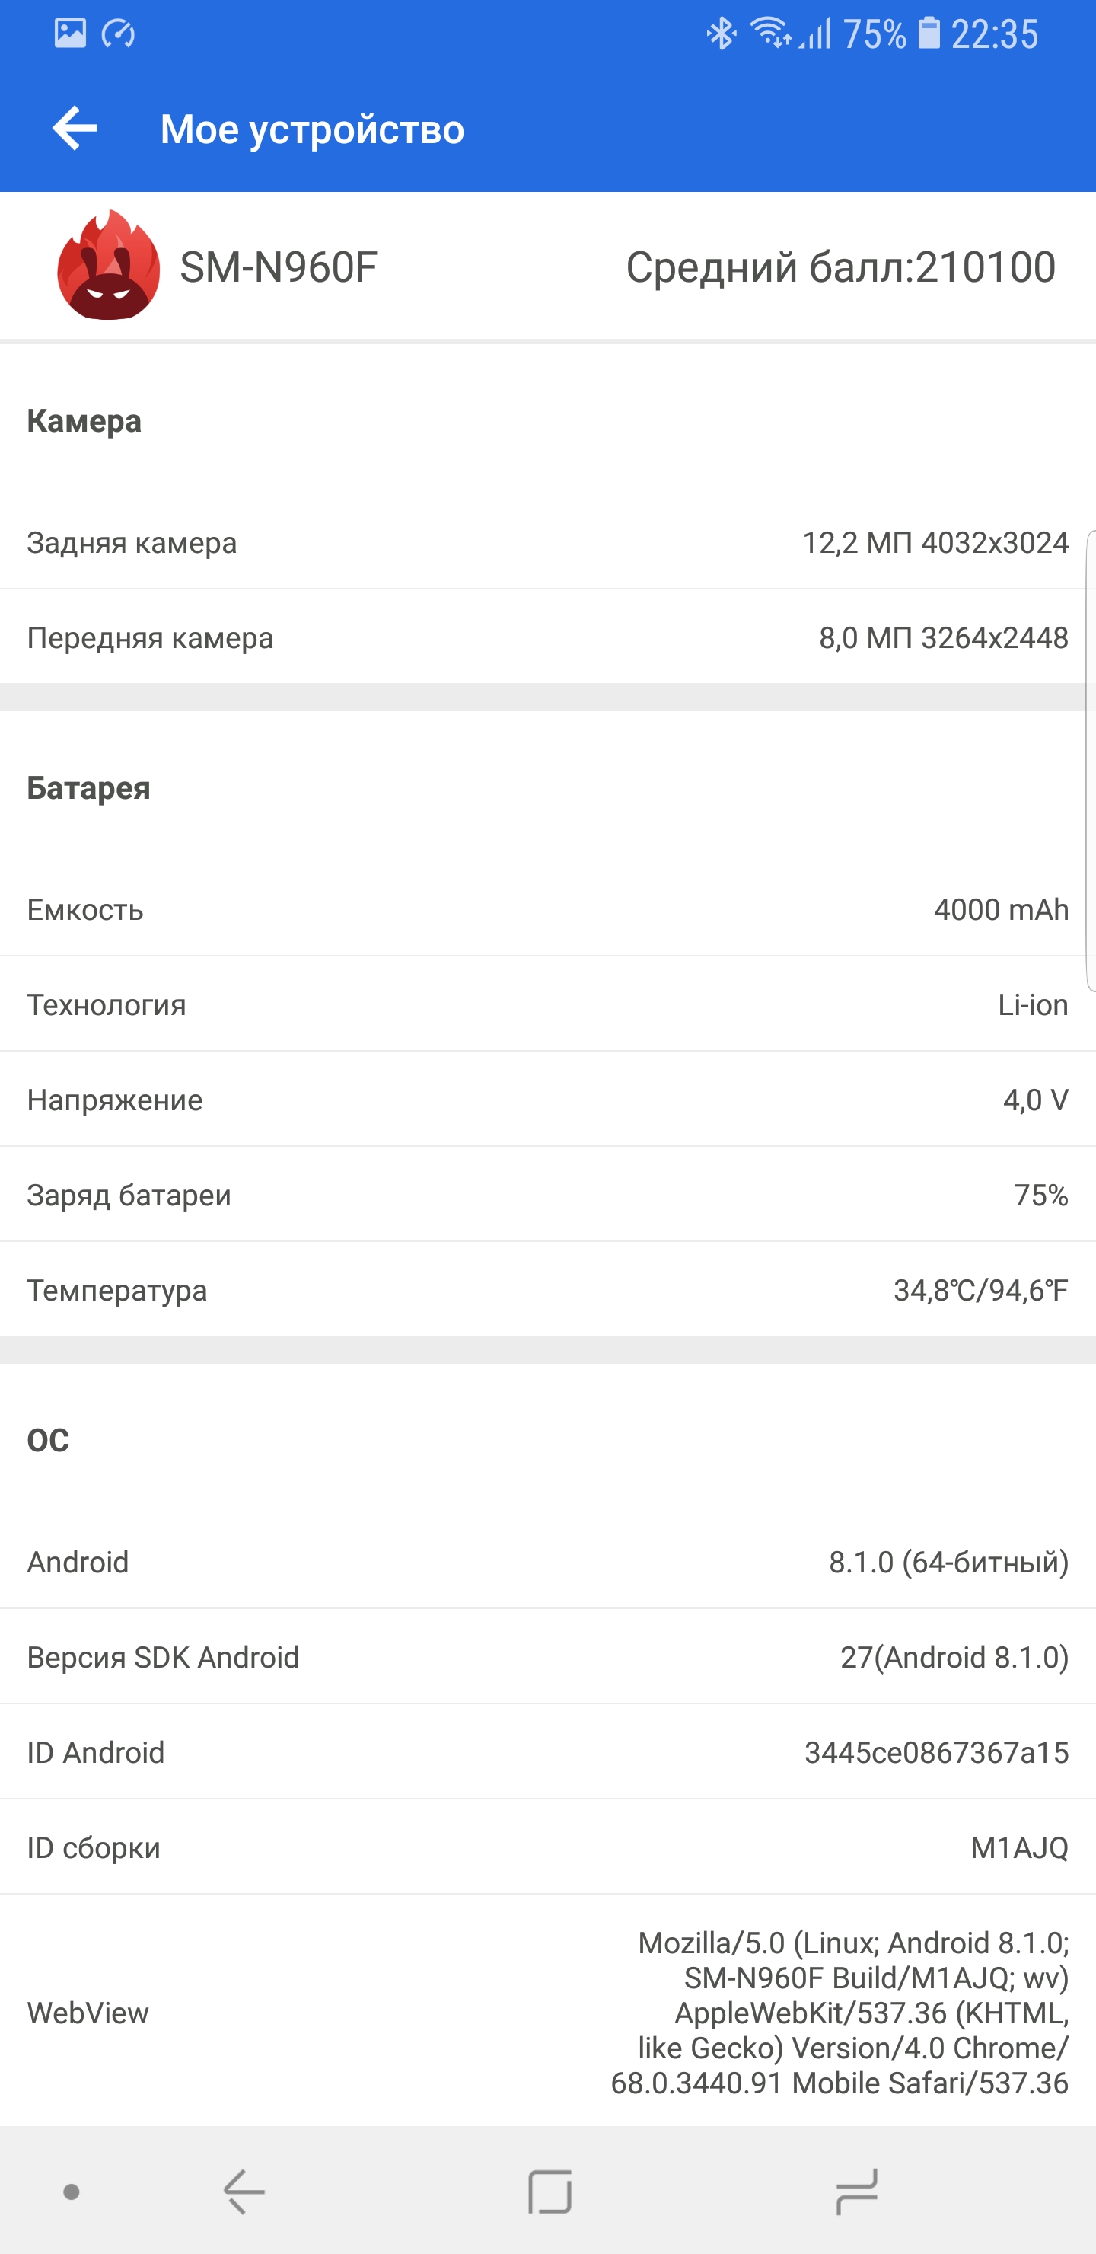Tap the back arrow in header
The height and width of the screenshot is (2254, 1096).
75,129
